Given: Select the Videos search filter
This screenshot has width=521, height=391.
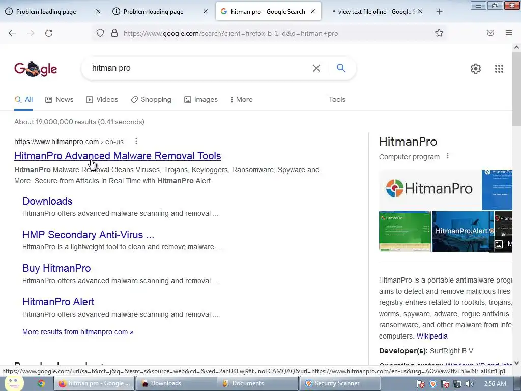Looking at the screenshot, I should [x=102, y=99].
